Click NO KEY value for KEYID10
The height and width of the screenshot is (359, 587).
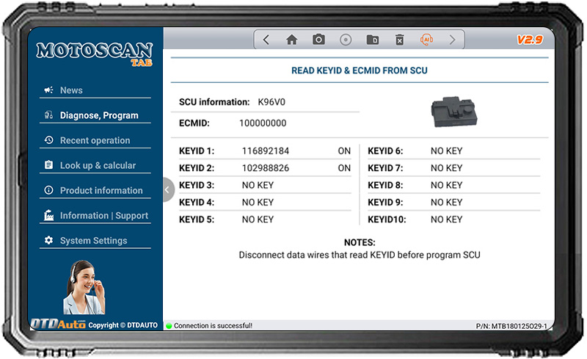click(447, 220)
